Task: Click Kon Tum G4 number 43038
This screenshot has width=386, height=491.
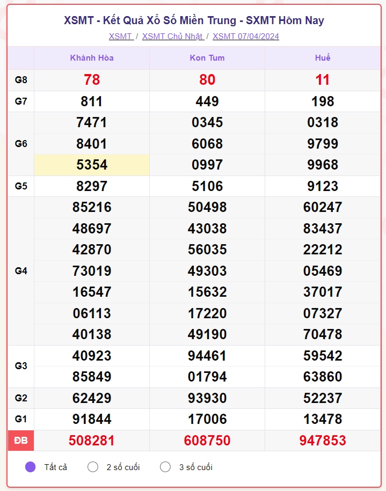Action: 207,229
